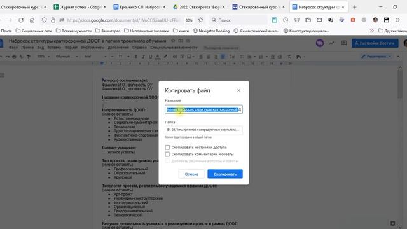The image size is (407, 229).
Task: Open the Инструменты menu in Google Docs
Action: pyautogui.click(x=93, y=48)
